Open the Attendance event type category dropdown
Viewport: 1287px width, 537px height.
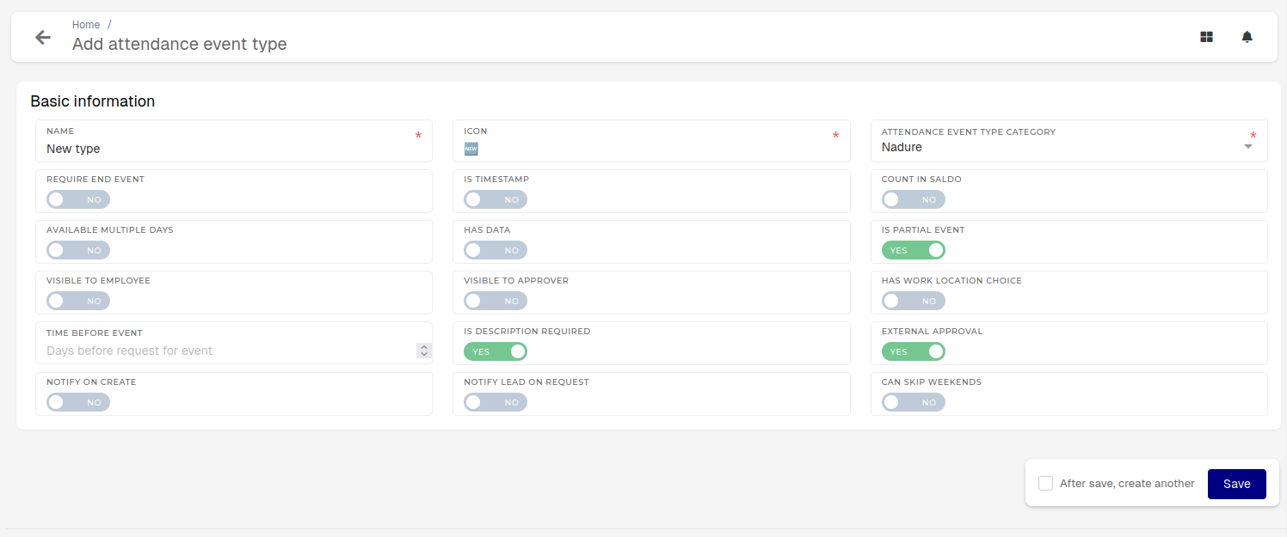pos(1068,141)
